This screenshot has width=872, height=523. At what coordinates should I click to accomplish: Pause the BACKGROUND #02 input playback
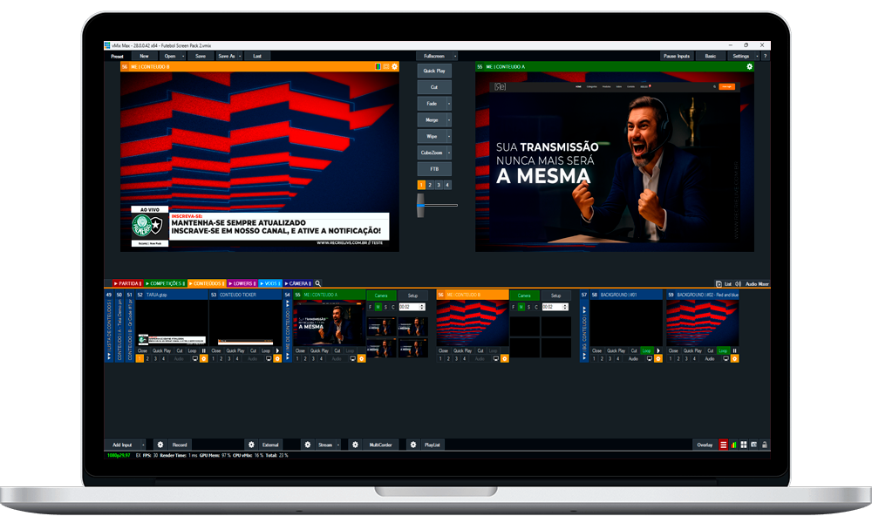click(x=733, y=350)
